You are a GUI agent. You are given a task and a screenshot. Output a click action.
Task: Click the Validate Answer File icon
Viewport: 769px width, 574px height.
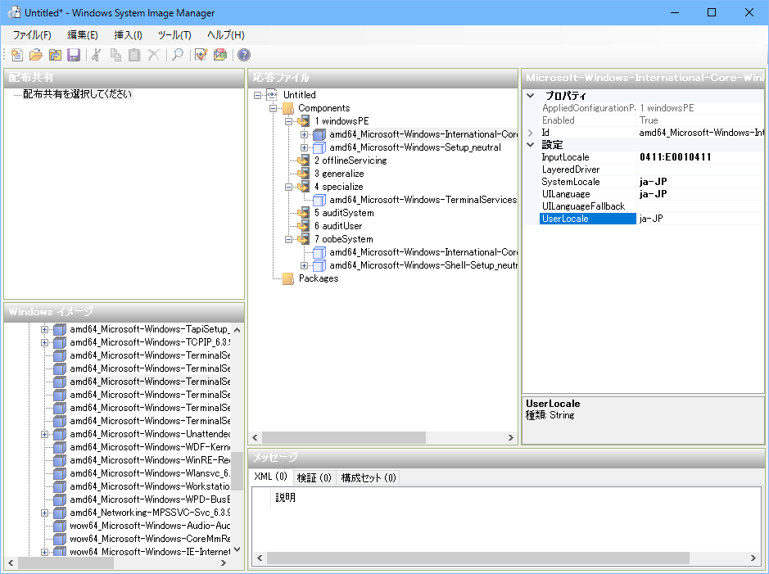(201, 55)
